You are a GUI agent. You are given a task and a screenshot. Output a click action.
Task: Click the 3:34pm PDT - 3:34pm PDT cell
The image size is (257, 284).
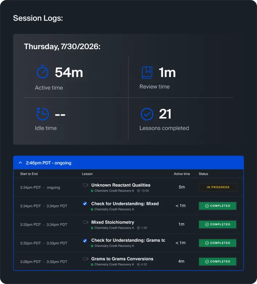tap(43, 206)
